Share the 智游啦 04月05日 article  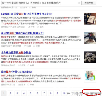click(x=22, y=65)
